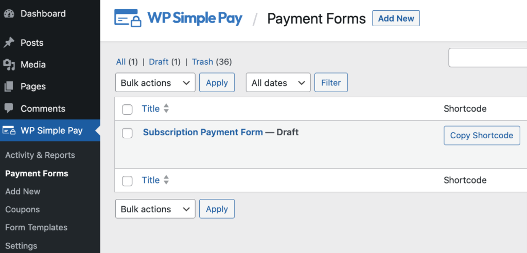Click the WP Simple Pay sidebar icon
527x253 pixels.
pyautogui.click(x=9, y=131)
